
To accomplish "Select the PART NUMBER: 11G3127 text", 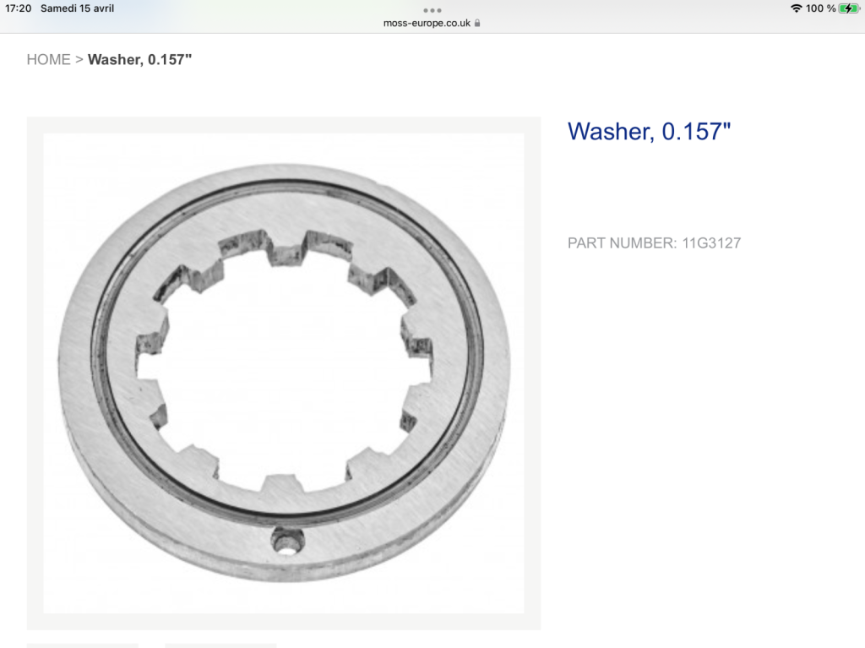I will [655, 242].
